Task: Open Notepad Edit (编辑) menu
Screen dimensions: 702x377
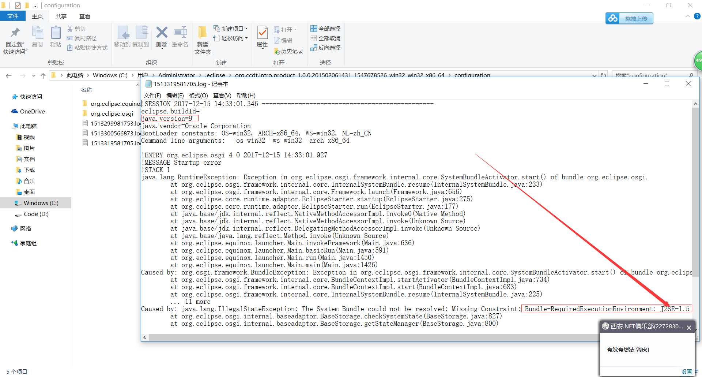Action: coord(175,95)
